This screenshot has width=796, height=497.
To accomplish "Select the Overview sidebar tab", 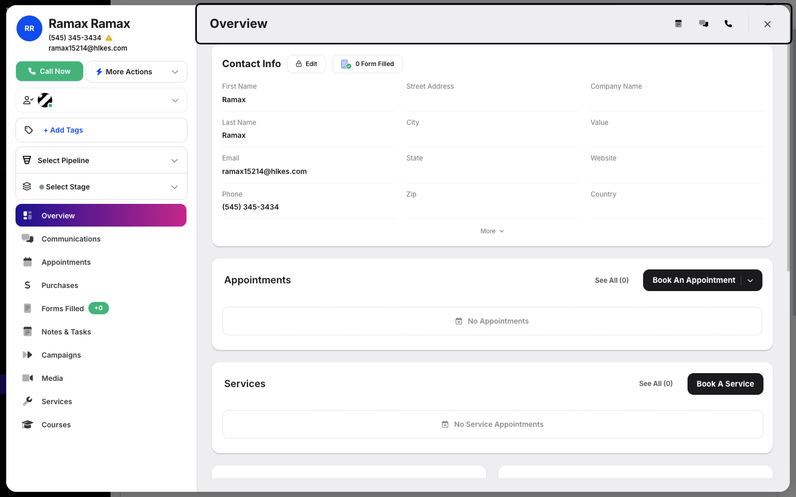I will point(101,215).
